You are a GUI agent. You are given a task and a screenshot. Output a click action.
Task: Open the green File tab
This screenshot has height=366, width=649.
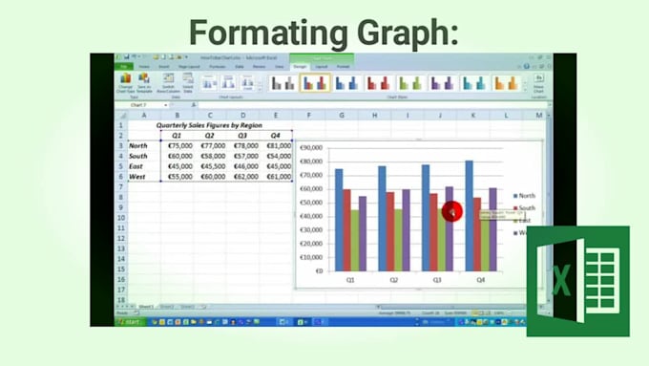click(x=124, y=66)
